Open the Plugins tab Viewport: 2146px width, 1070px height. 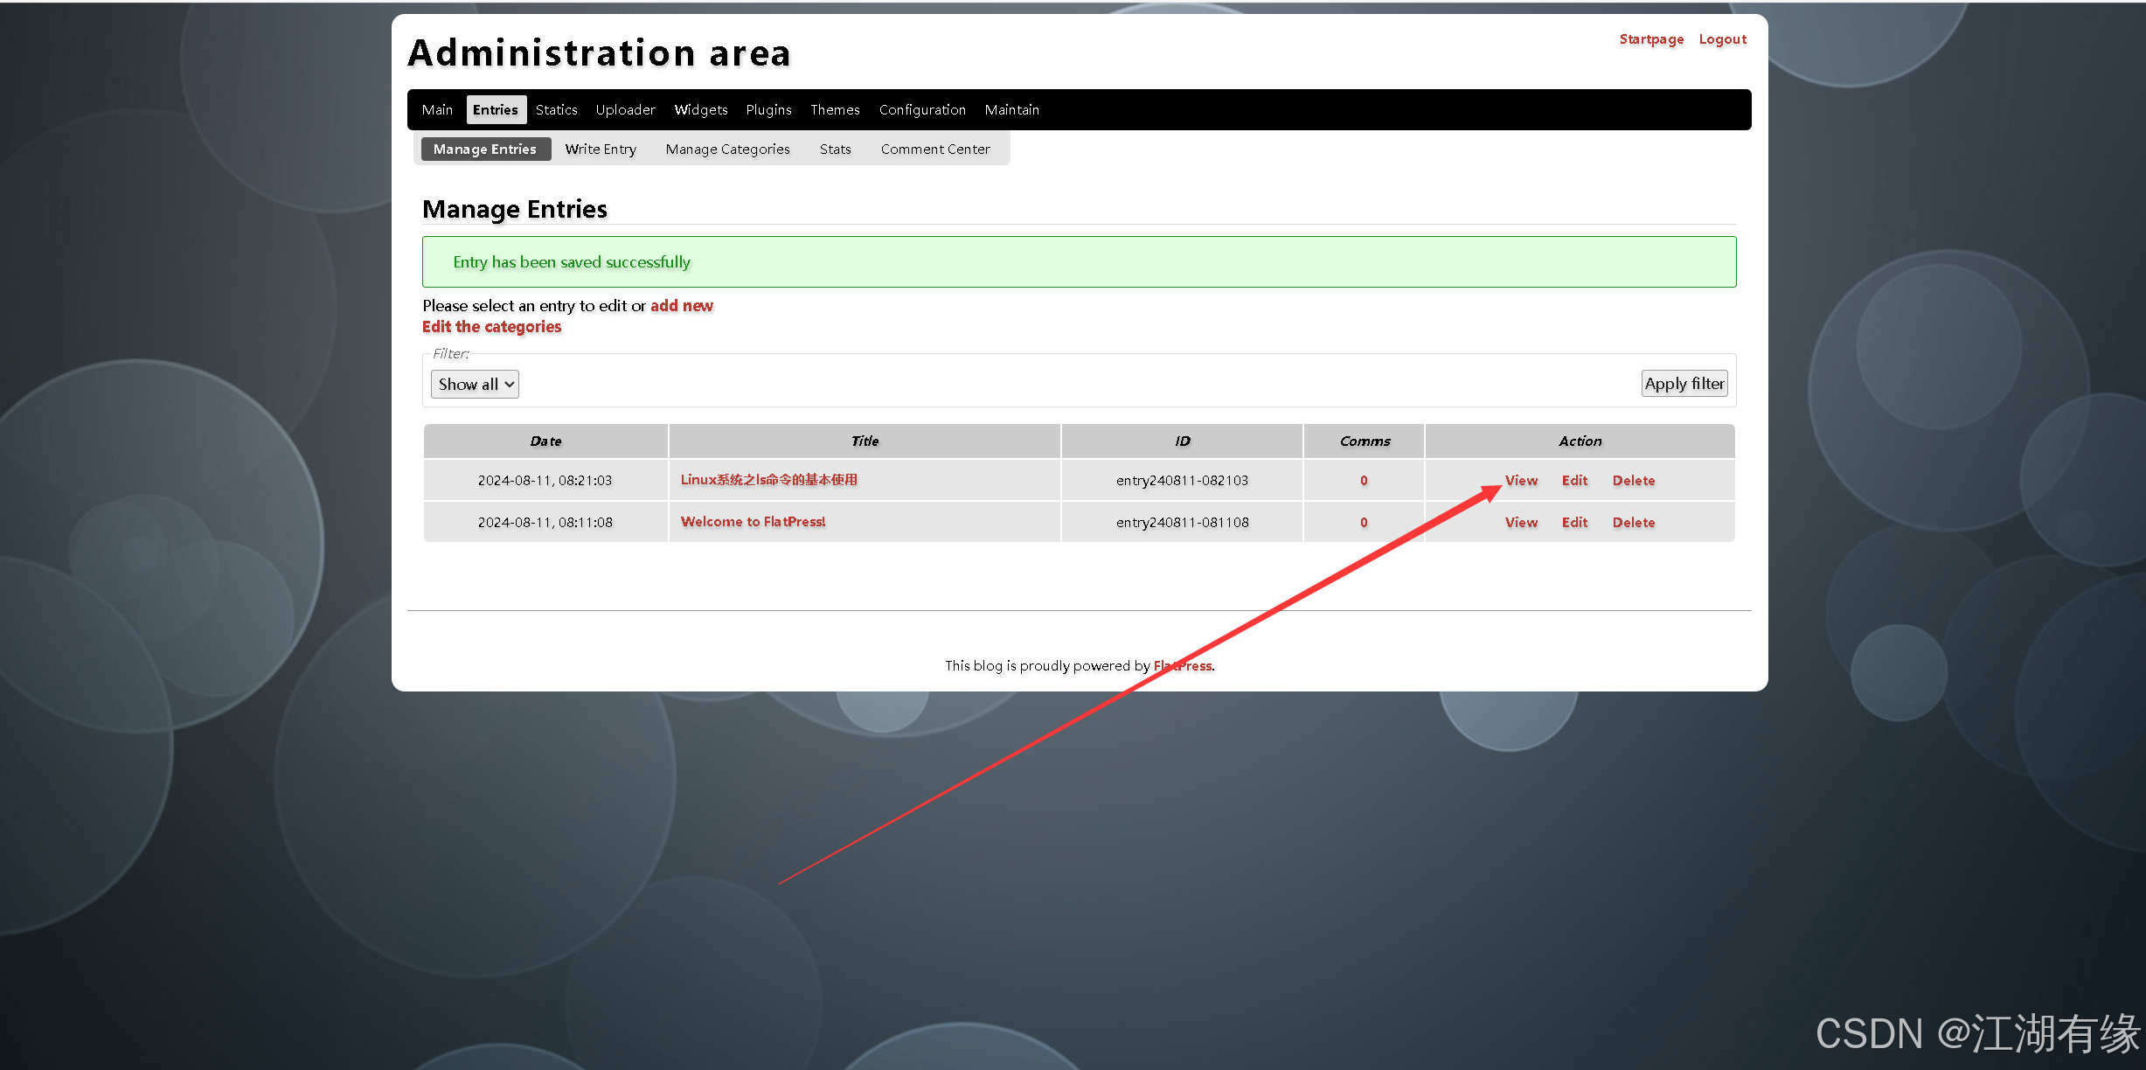(768, 110)
